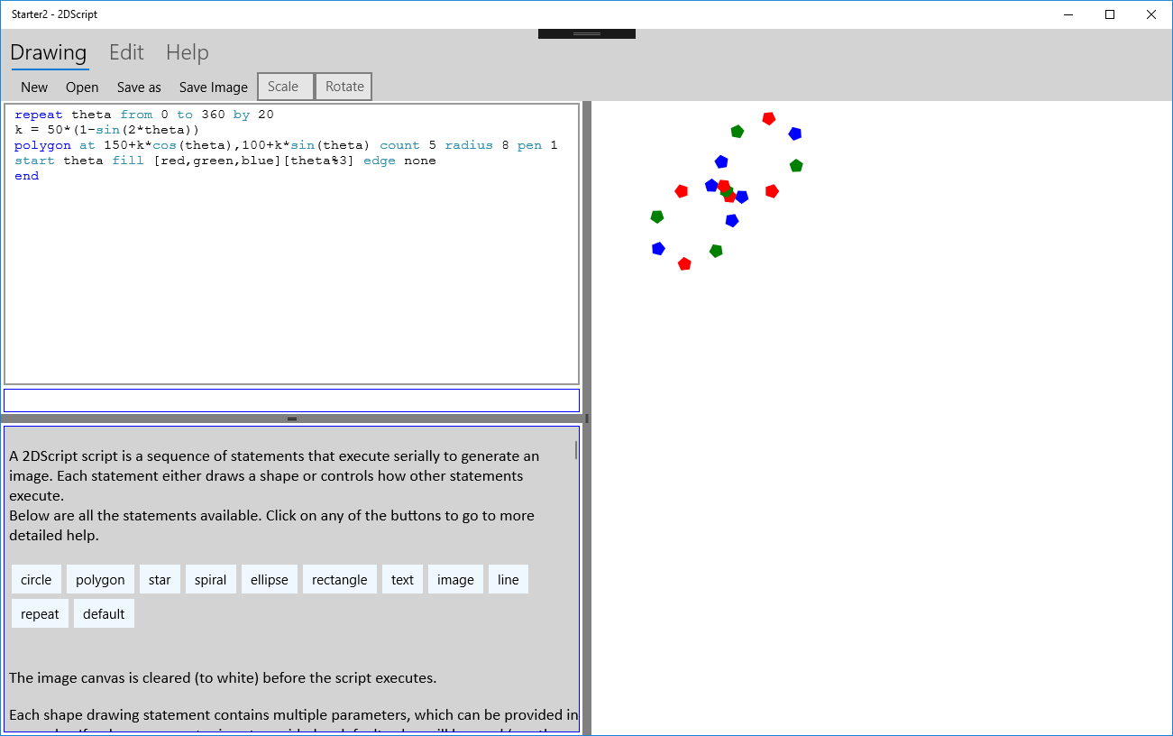The image size is (1173, 736).
Task: Click the 'k = 50*(1-sin(2*theta))' line
Action: [107, 130]
